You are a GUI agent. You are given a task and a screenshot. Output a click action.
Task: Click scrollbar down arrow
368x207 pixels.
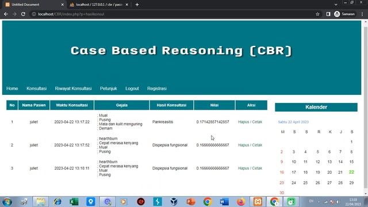(x=366, y=194)
